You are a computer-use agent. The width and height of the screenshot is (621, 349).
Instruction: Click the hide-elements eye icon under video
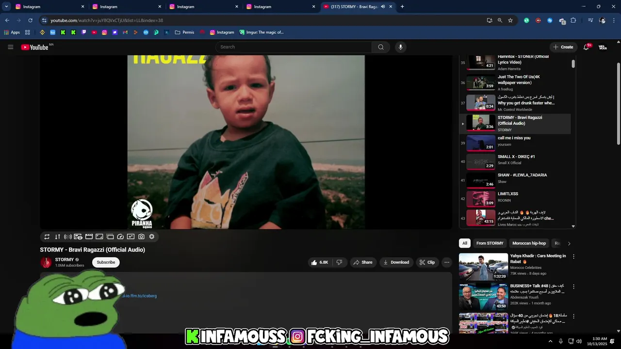click(x=78, y=237)
